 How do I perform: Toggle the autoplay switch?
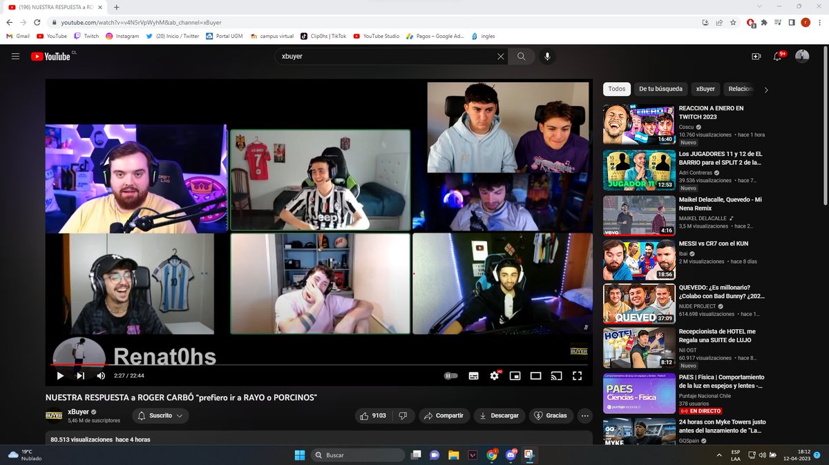point(450,375)
